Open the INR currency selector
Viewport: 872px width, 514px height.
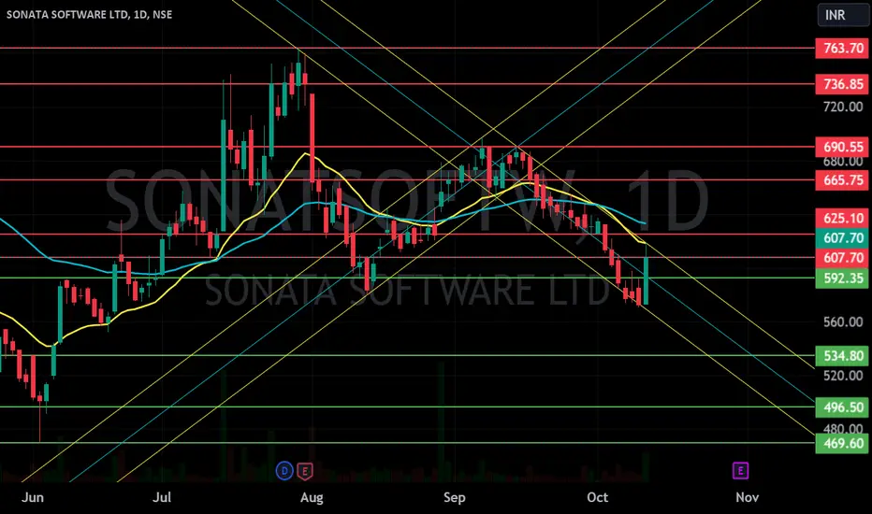(842, 15)
